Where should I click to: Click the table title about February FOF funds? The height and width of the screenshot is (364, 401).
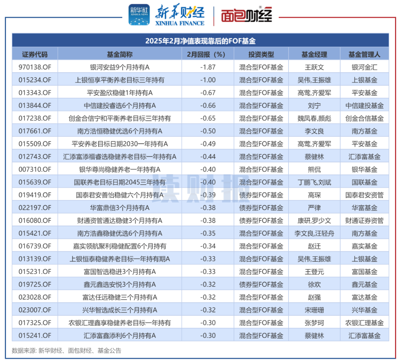click(x=200, y=40)
